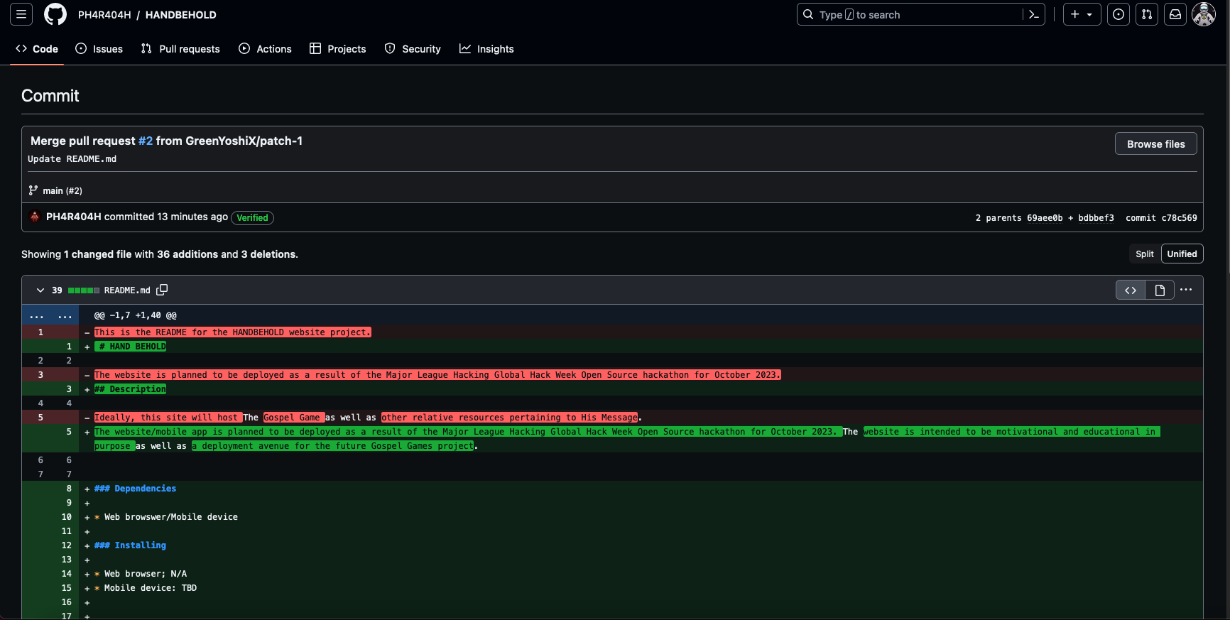Open the Actions tab
Image resolution: width=1230 pixels, height=620 pixels.
(x=265, y=49)
